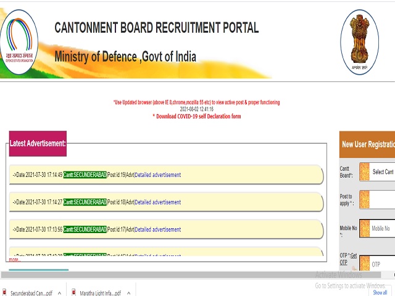Click Cantt SECUNDERABAD tag for Post id 19

85,175
